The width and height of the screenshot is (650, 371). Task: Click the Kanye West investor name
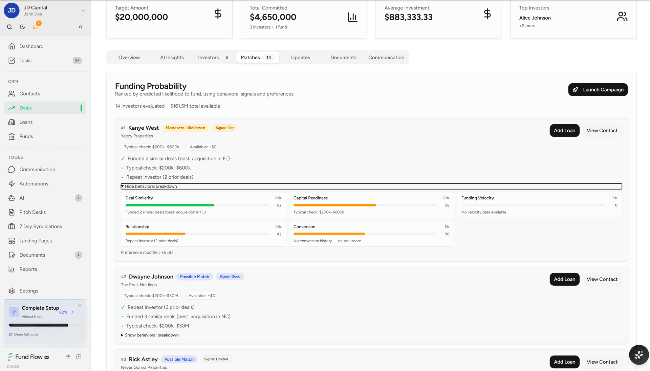pyautogui.click(x=144, y=128)
